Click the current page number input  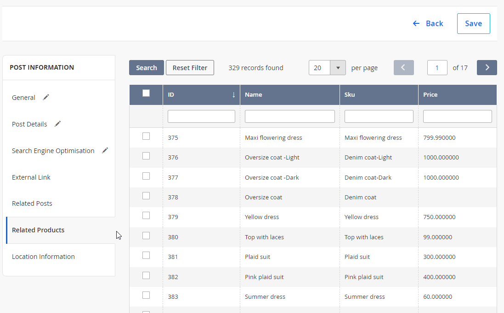(x=437, y=68)
